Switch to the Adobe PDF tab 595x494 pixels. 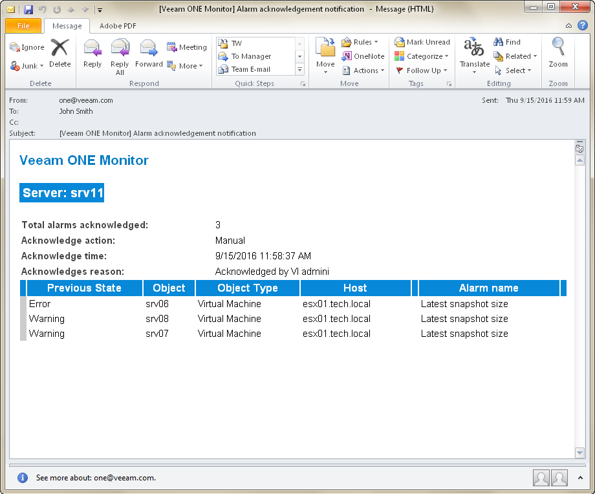pyautogui.click(x=118, y=26)
